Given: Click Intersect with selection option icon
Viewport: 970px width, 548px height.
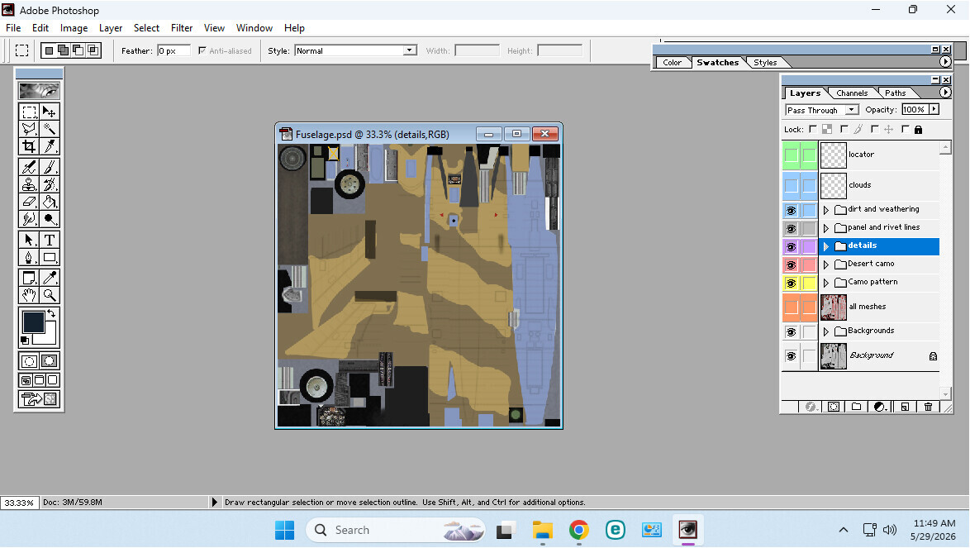Looking at the screenshot, I should pos(93,50).
